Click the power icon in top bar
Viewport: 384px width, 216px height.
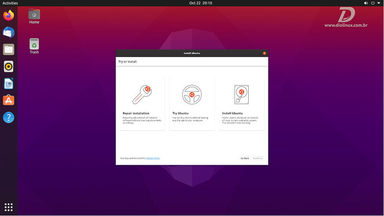[372, 3]
